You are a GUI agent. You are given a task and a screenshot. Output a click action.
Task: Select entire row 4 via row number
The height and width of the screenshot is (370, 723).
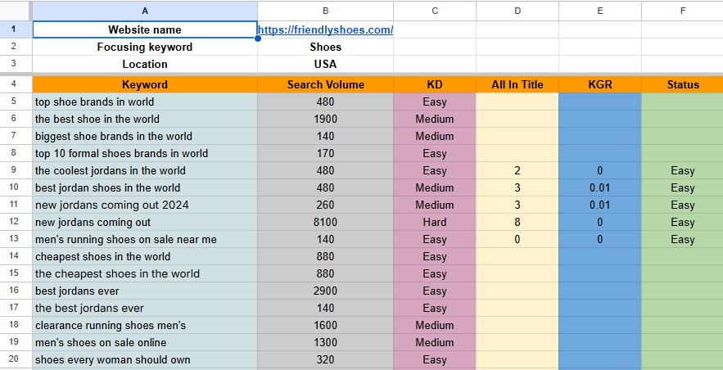click(16, 84)
